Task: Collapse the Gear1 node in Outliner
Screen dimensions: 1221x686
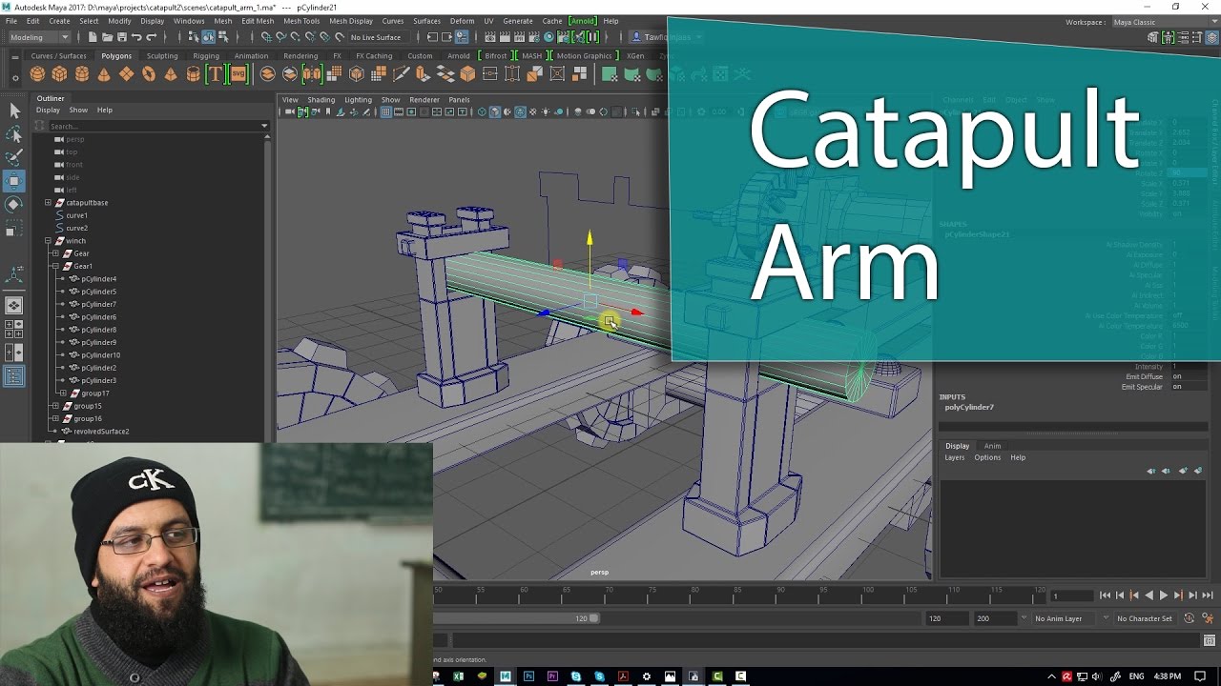Action: 55,266
